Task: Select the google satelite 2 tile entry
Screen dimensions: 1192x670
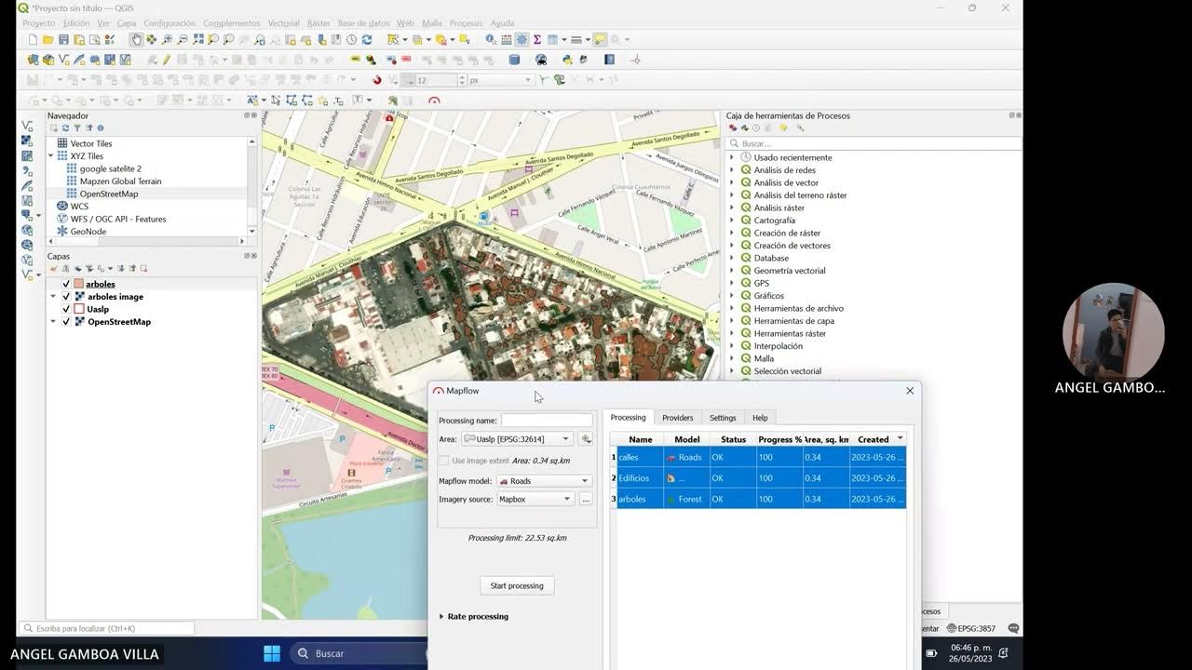Action: 110,169
